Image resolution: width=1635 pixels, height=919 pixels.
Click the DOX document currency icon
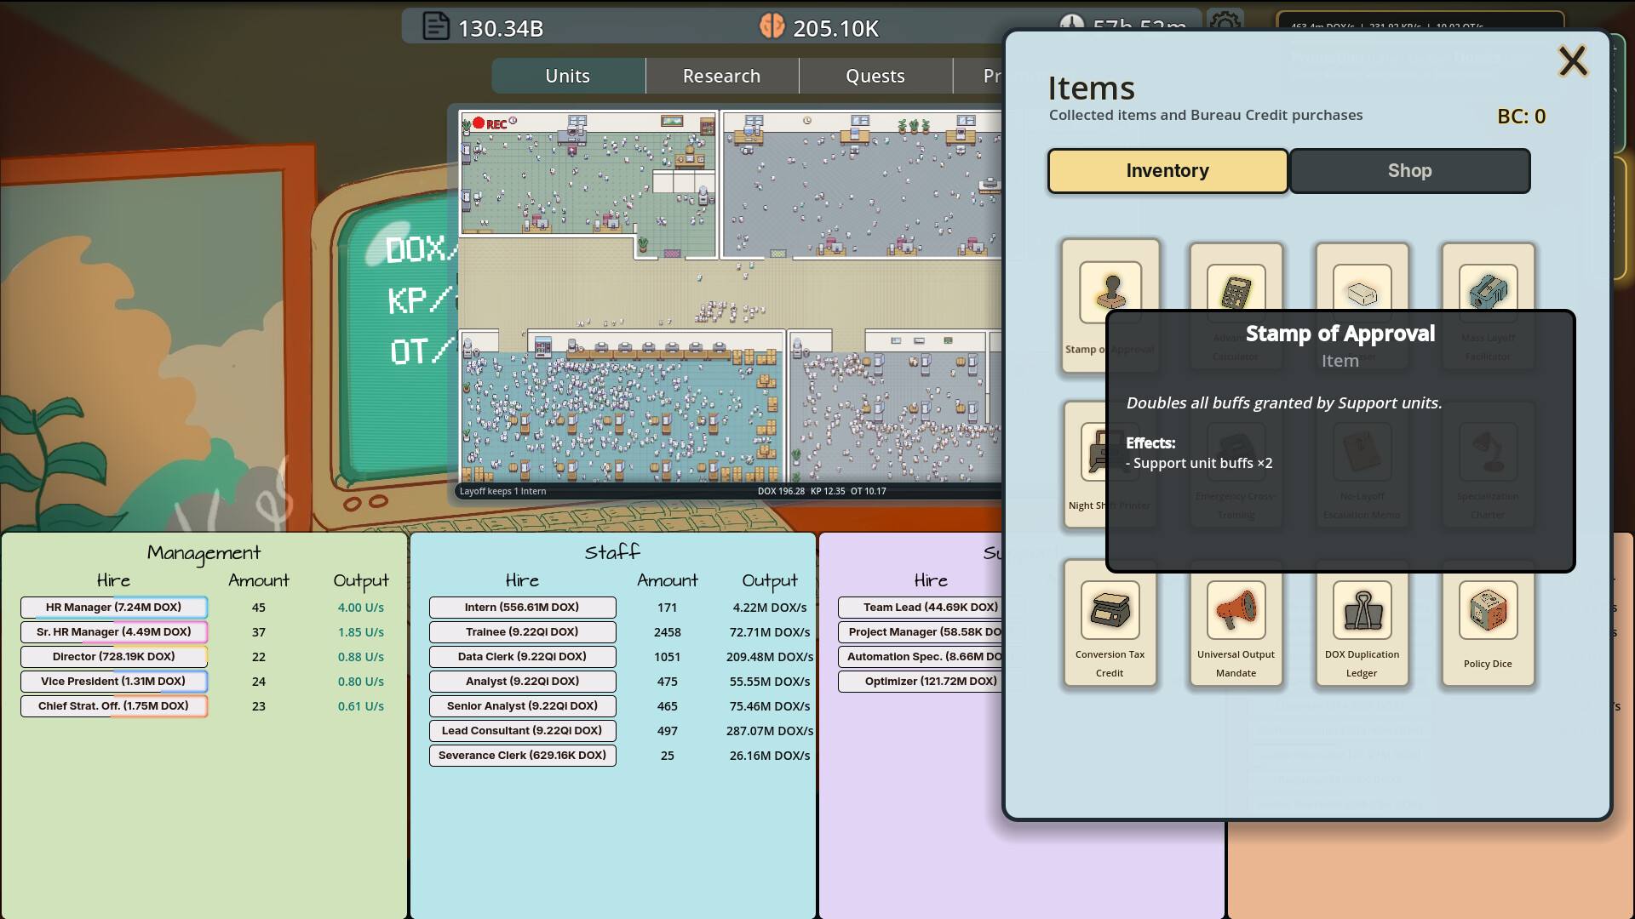[x=435, y=26]
